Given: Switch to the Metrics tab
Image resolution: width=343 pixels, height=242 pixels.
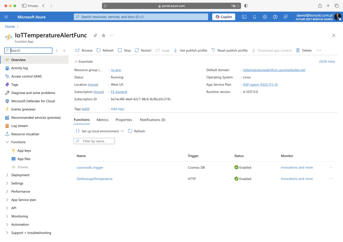Looking at the screenshot, I should click(102, 120).
